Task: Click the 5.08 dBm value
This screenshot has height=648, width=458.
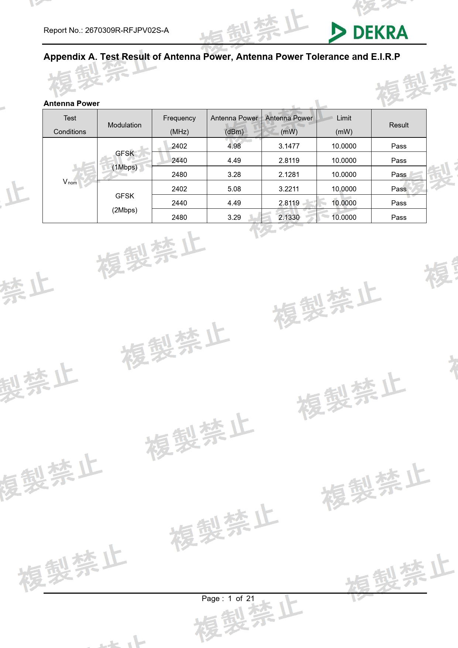Action: 234,189
